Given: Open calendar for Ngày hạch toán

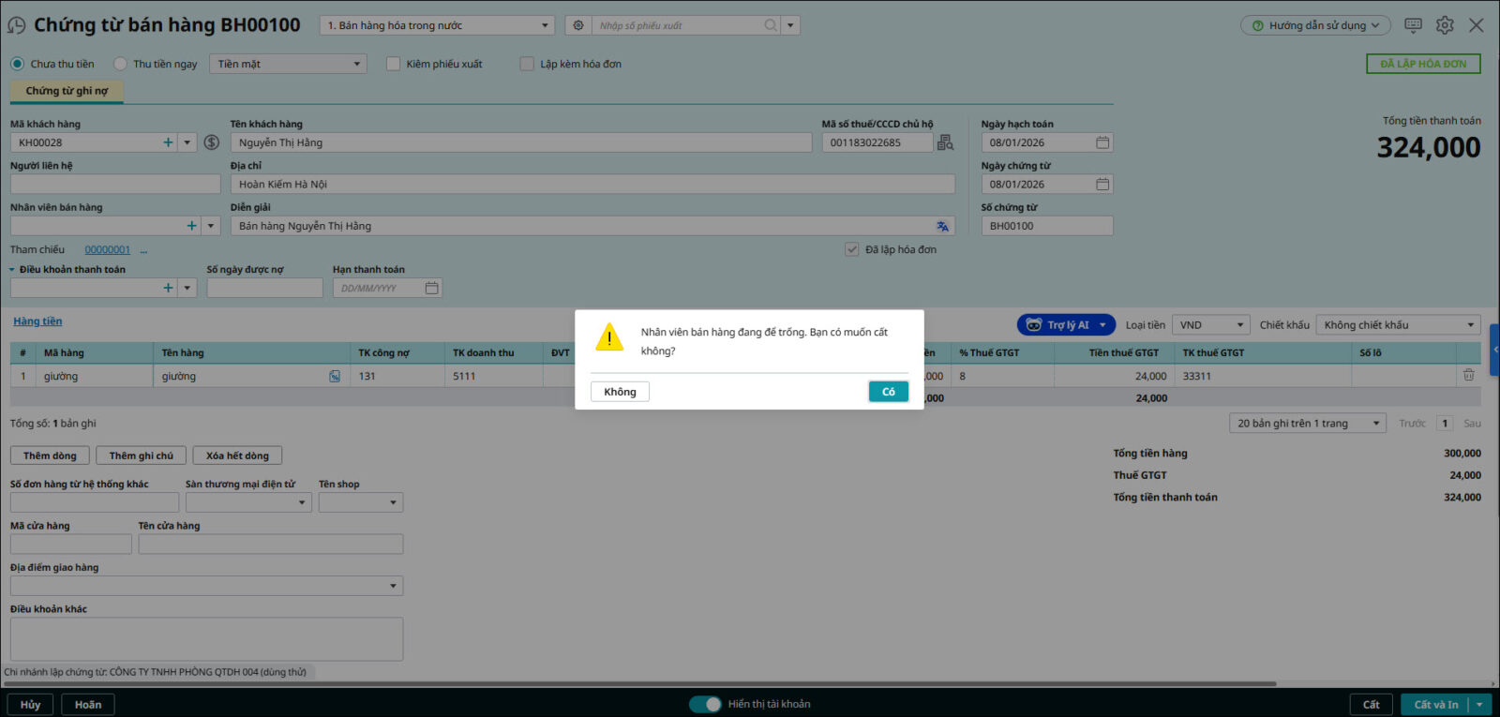Looking at the screenshot, I should (1102, 142).
